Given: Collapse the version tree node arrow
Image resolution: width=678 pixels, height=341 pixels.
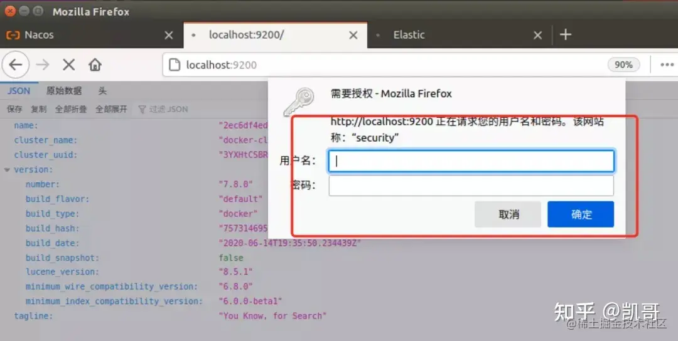Looking at the screenshot, I should coord(7,170).
